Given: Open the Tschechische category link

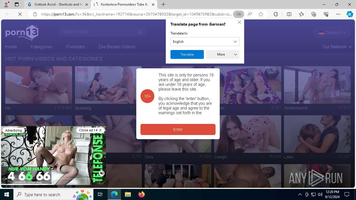Looking at the screenshot, I should click(296, 108).
